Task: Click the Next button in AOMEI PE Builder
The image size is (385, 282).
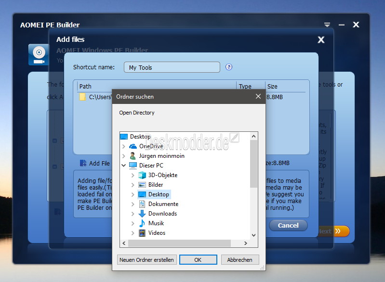Action: [333, 231]
